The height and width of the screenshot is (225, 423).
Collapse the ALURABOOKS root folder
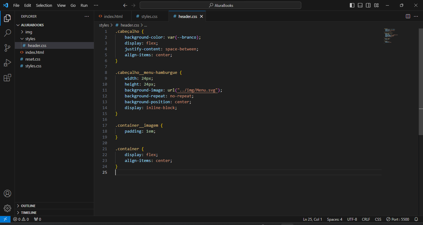54,25
